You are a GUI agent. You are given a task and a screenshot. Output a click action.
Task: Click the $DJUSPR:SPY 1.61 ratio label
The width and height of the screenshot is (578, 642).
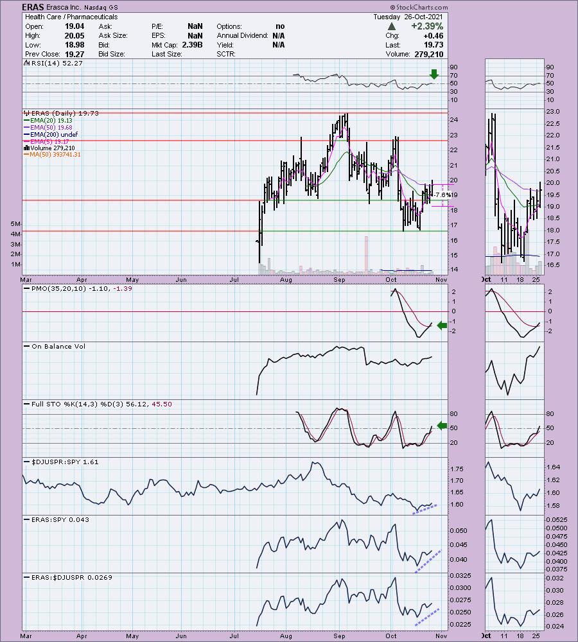coord(62,462)
